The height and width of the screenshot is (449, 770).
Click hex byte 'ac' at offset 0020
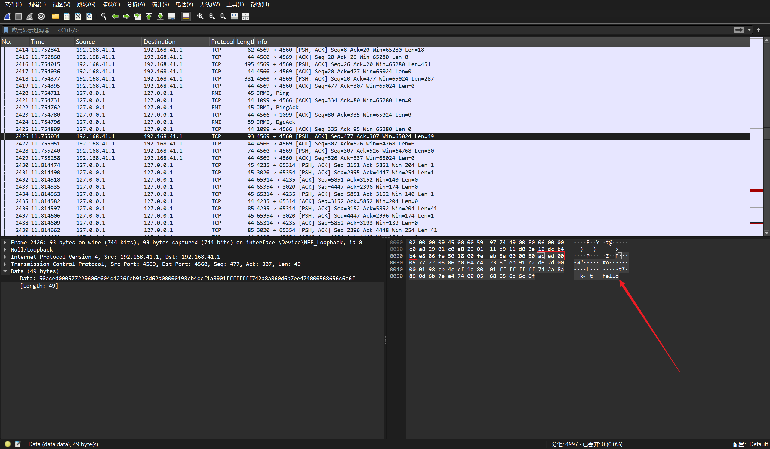click(x=541, y=256)
